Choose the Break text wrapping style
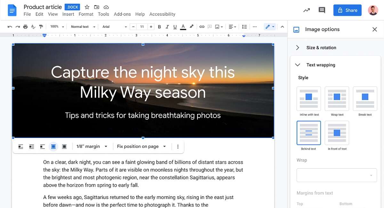 [365, 99]
